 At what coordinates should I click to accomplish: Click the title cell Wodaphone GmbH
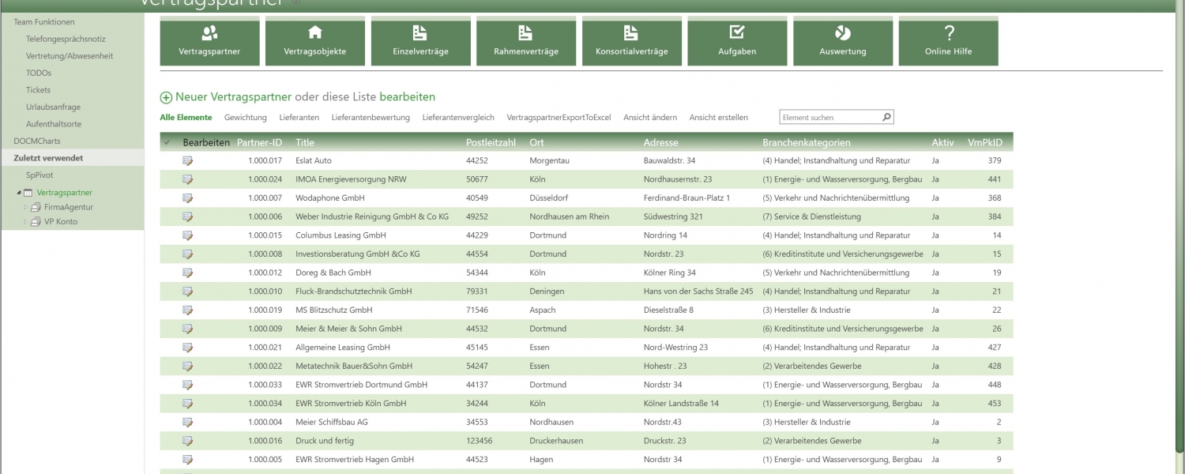point(330,198)
